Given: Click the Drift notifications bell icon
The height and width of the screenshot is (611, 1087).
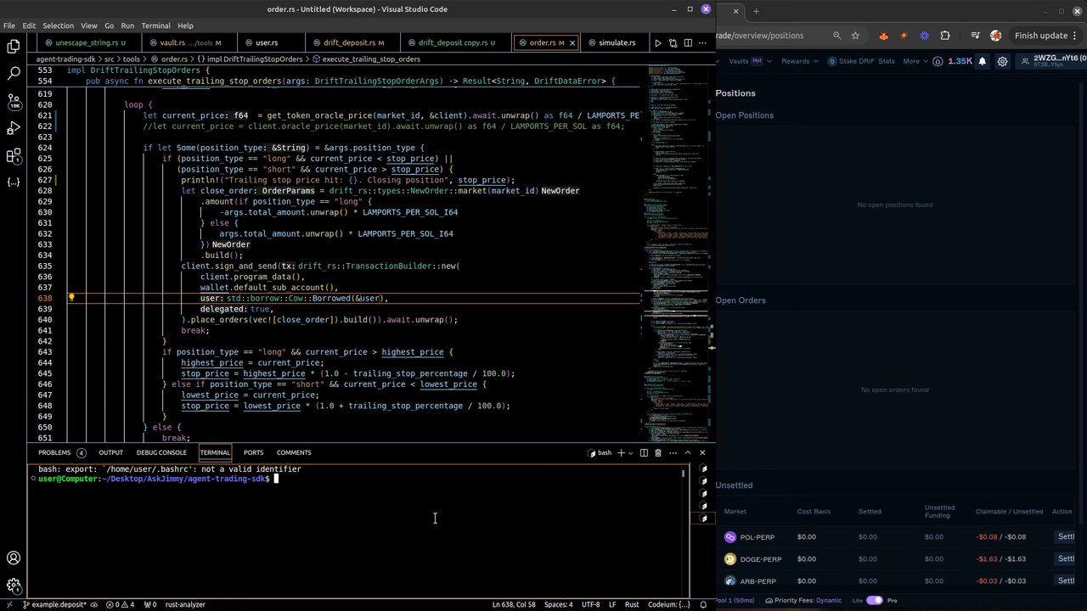Looking at the screenshot, I should point(983,61).
